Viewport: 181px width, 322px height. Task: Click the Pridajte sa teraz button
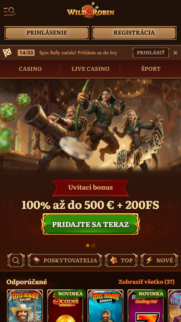point(90,224)
